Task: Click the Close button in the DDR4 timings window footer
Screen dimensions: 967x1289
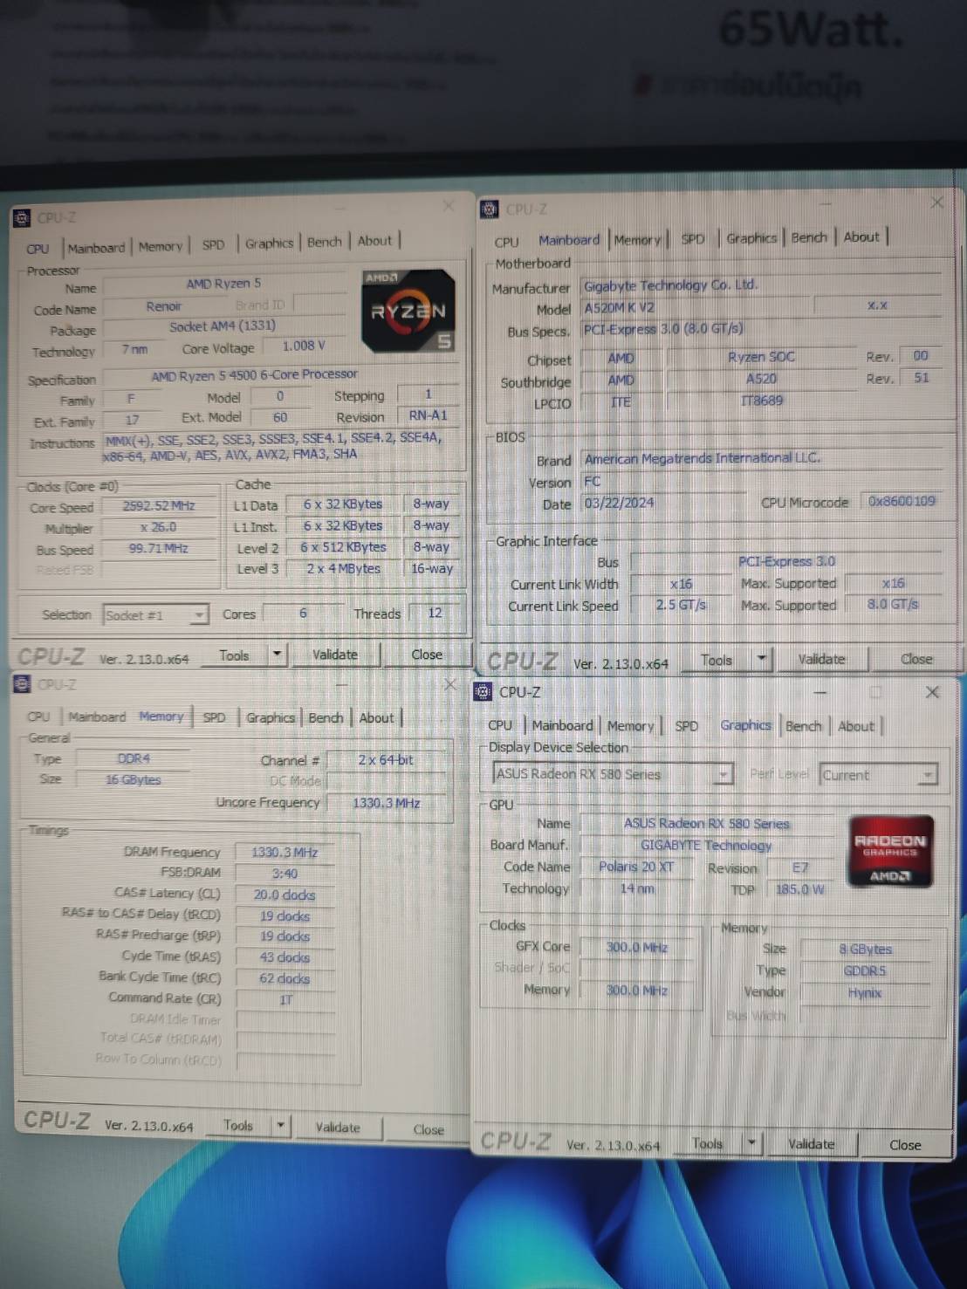Action: (x=429, y=1129)
